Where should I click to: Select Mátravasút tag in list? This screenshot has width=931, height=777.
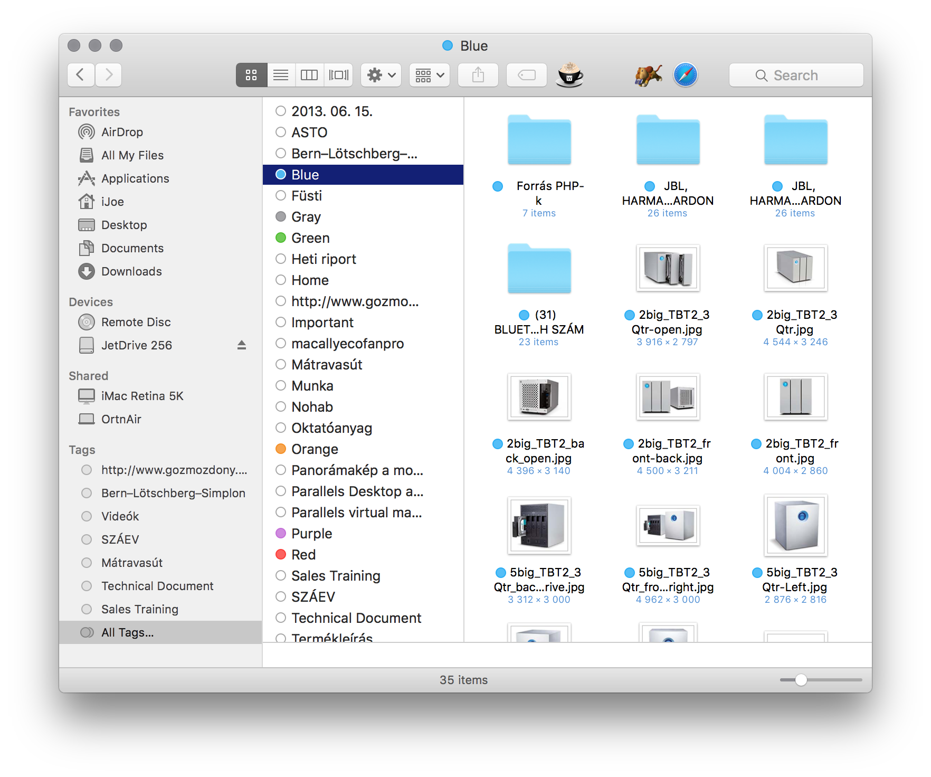363,365
